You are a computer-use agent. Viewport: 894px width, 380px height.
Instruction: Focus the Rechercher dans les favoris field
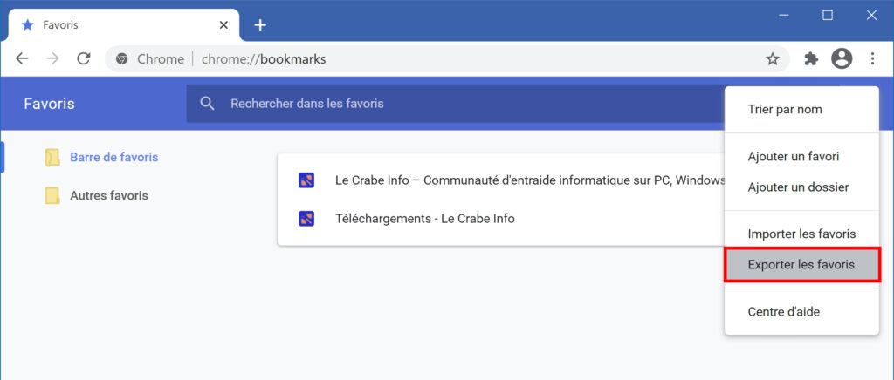pos(454,104)
